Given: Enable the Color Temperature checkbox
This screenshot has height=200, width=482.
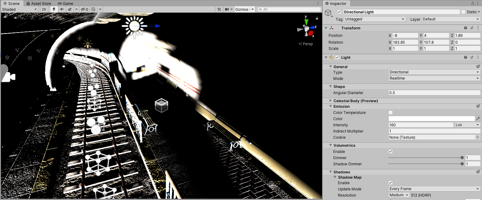Looking at the screenshot, I should pos(391,112).
